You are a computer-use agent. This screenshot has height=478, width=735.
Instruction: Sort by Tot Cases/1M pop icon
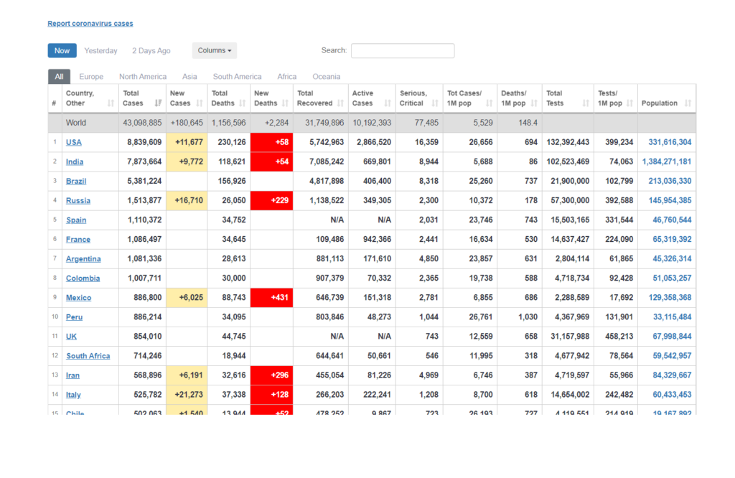pos(490,103)
